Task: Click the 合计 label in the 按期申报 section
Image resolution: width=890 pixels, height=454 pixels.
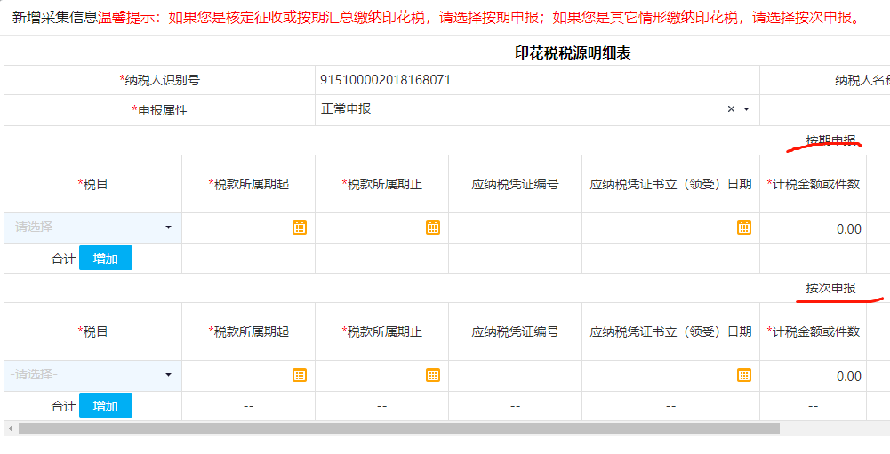Action: pos(63,259)
